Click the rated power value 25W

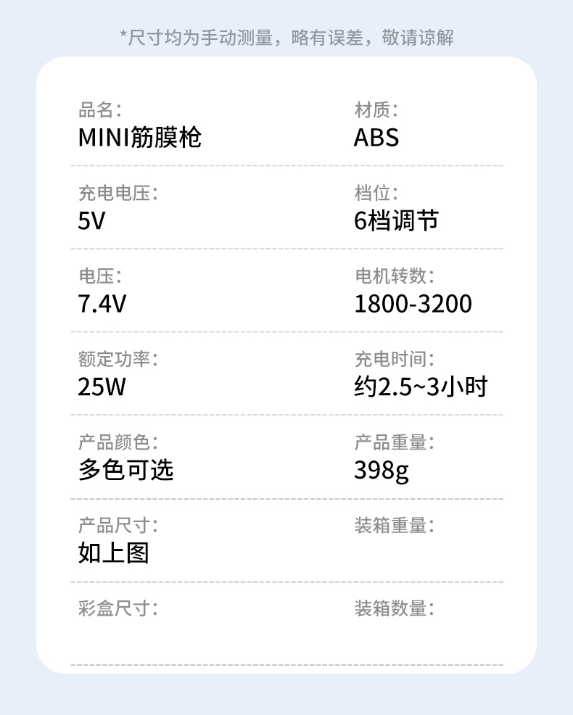(102, 387)
